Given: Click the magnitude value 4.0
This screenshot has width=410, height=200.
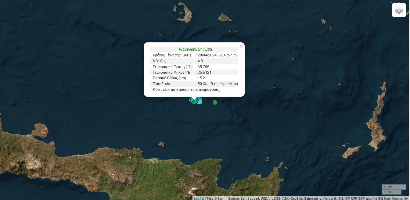Looking at the screenshot, I should coord(200,61).
